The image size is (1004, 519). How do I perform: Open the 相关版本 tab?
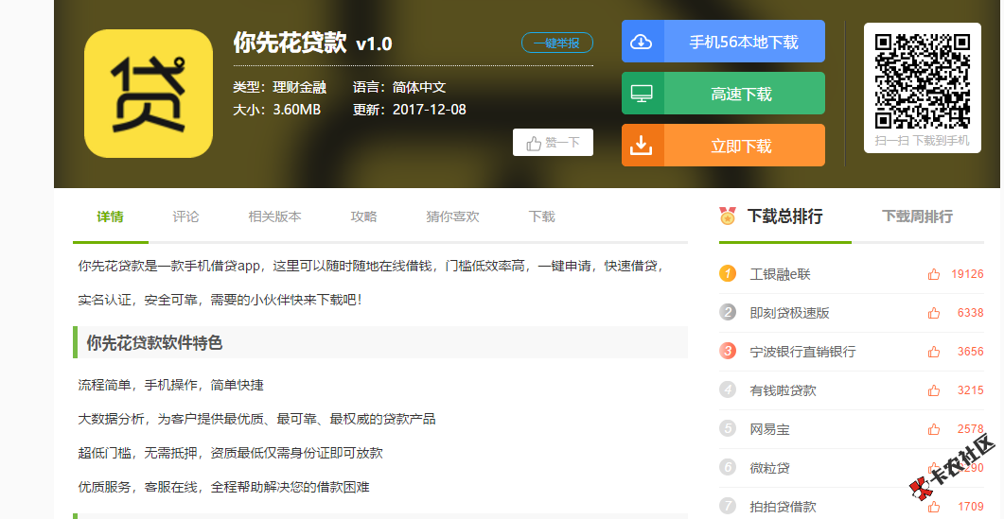pyautogui.click(x=274, y=216)
